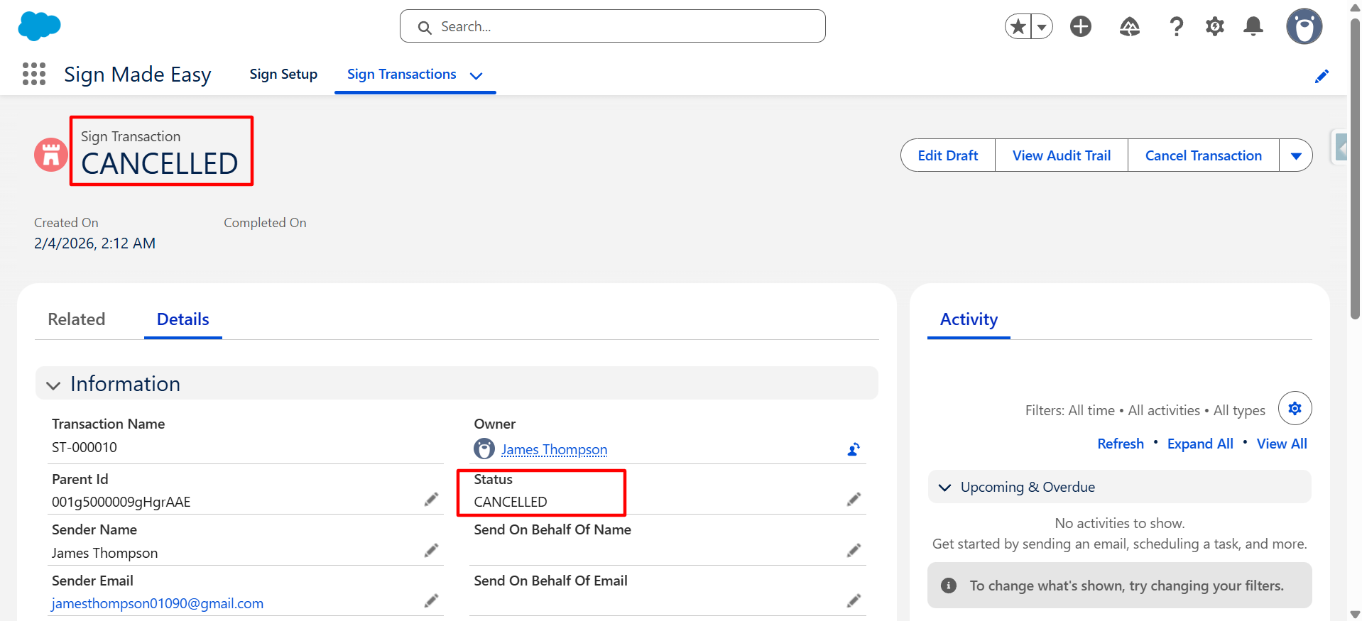The image size is (1362, 621).
Task: Open the favorites list dropdown arrow
Action: 1042,27
